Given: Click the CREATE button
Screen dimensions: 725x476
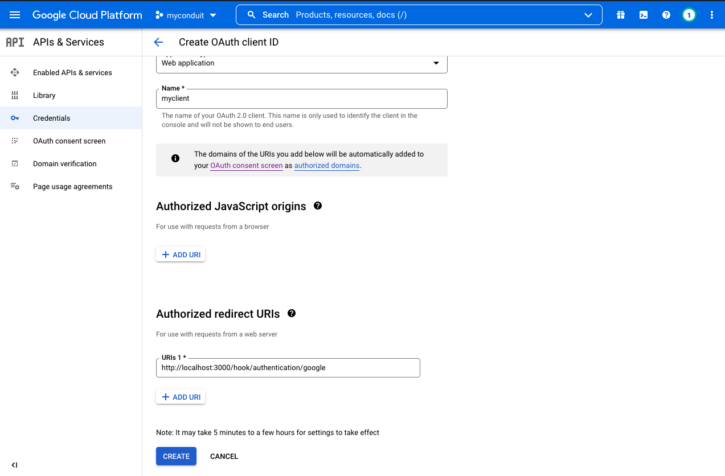Looking at the screenshot, I should tap(177, 456).
